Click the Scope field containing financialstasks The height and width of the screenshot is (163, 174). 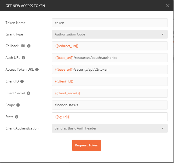[110, 105]
